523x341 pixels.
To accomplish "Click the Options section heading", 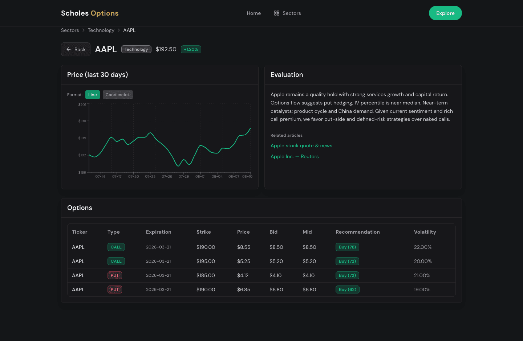I will pos(80,208).
